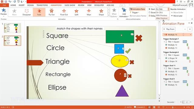Toggle the Animation Pane button
Image resolution: width=194 pixels, height=109 pixels.
[137, 9]
